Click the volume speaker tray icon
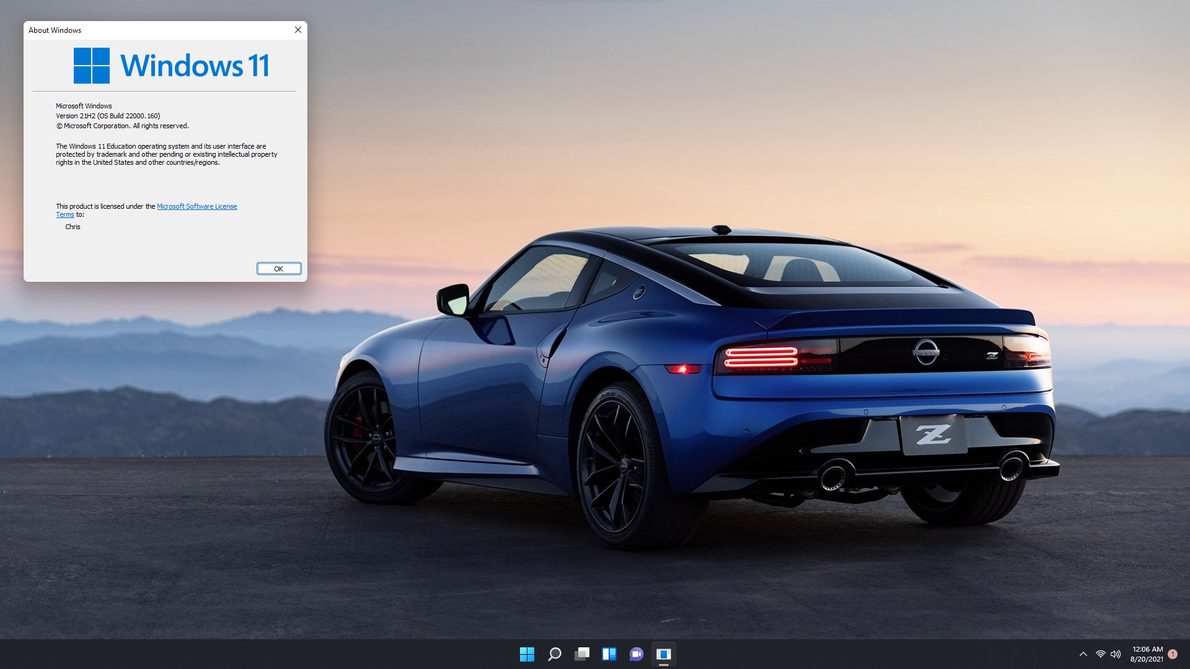 tap(1116, 654)
